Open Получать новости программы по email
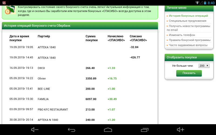Viewport: 216px width, 135px height. pos(188,28)
